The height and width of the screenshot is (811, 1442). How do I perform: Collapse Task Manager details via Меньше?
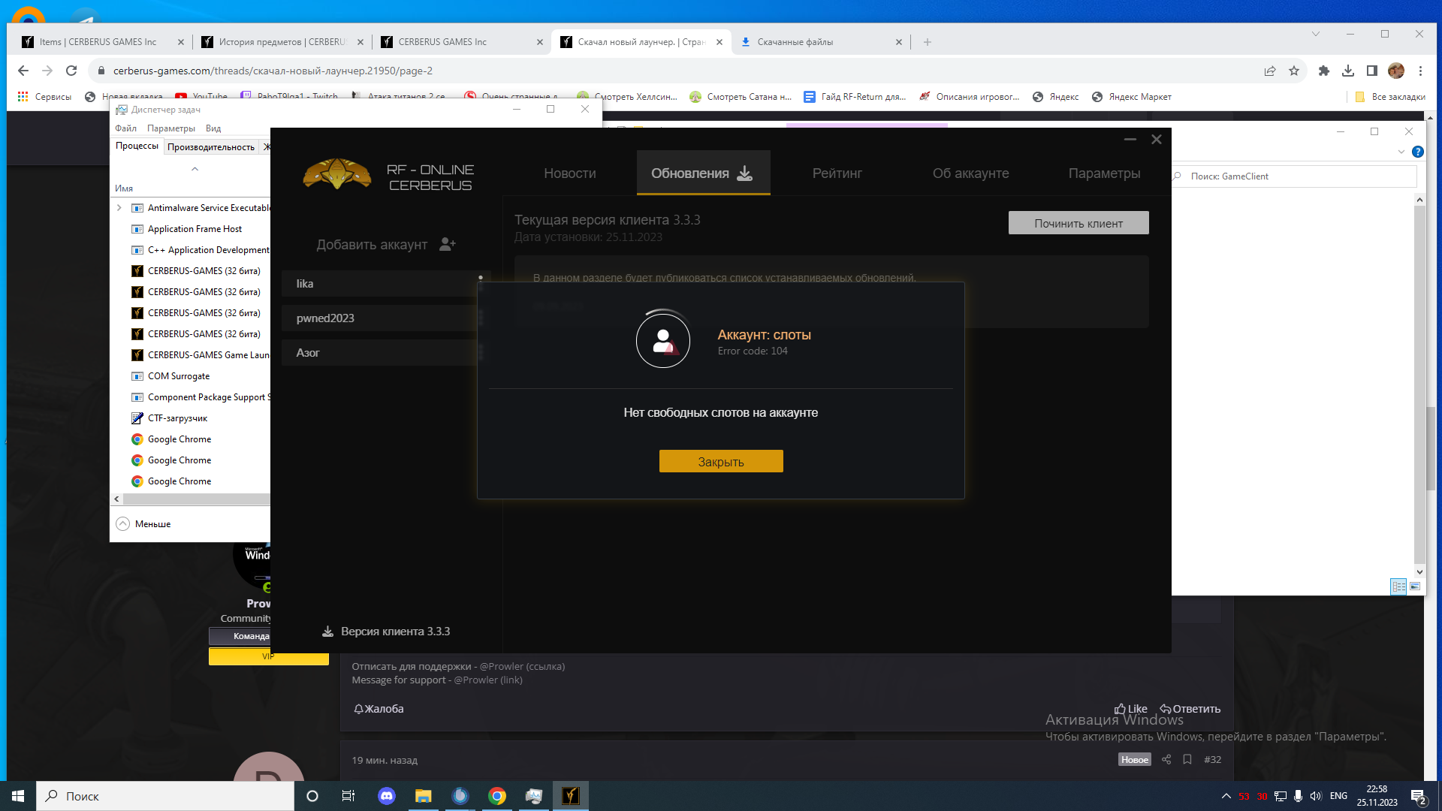point(143,523)
